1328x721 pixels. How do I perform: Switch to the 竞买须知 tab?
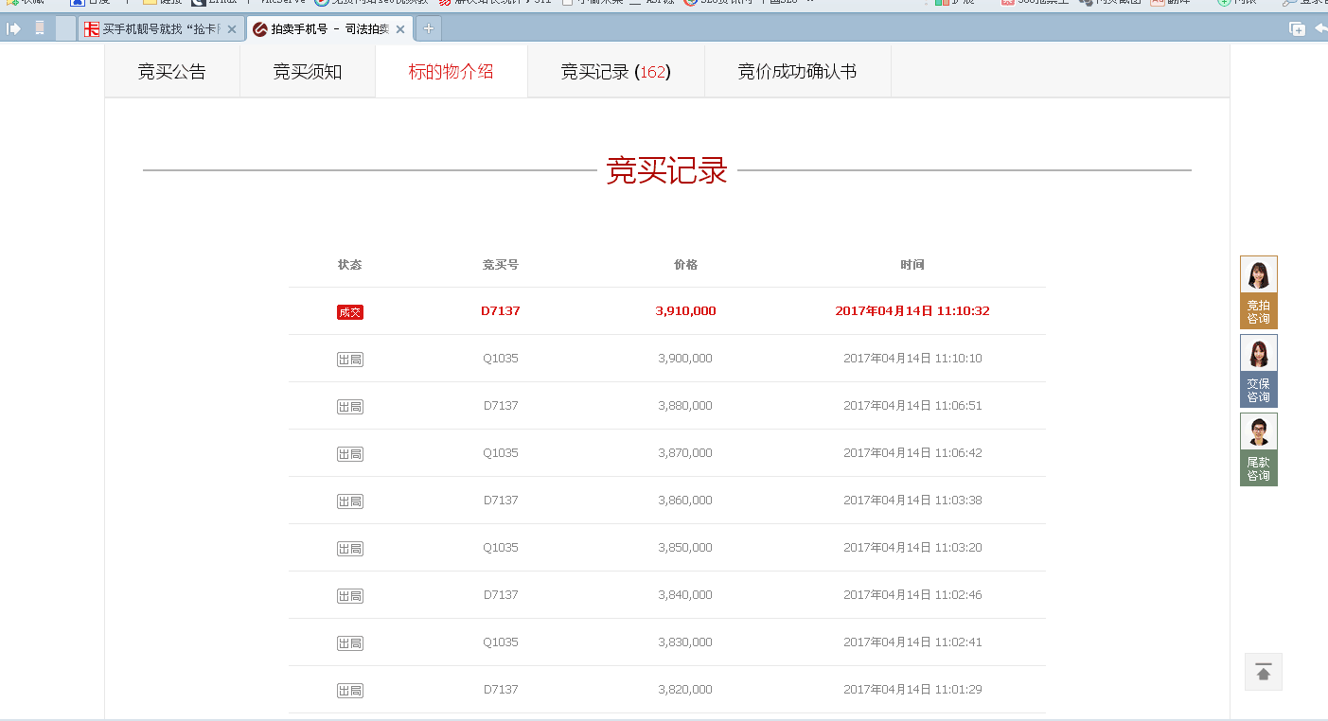click(307, 72)
